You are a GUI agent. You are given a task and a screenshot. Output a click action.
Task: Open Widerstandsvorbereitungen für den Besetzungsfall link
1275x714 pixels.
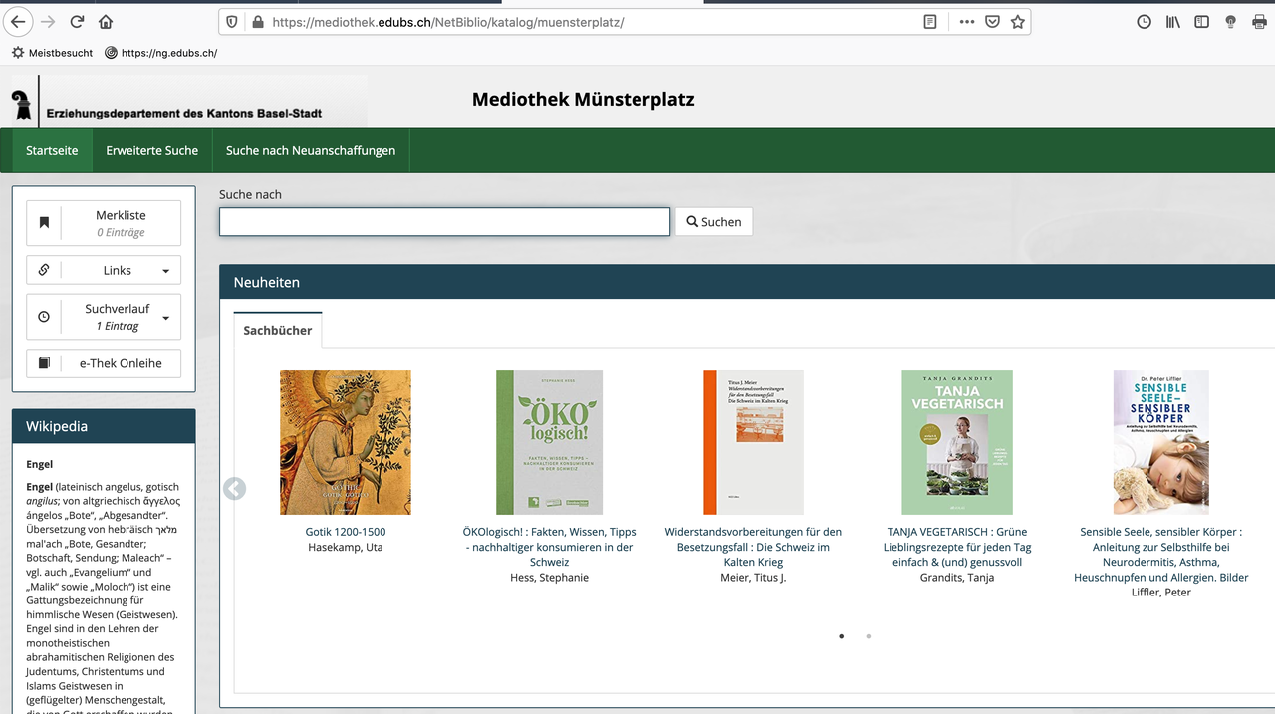pyautogui.click(x=753, y=547)
